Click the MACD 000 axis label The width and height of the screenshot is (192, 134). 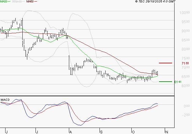[186, 106]
